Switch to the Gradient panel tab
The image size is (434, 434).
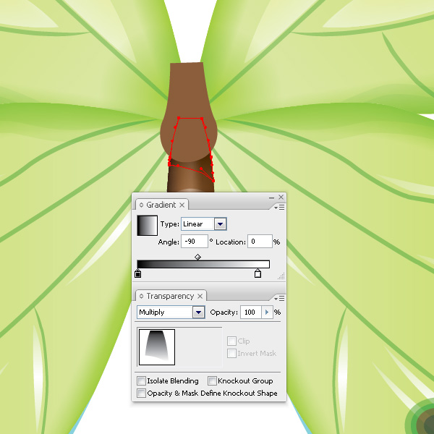pos(161,205)
